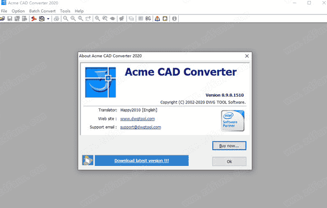The width and height of the screenshot is (327, 208).
Task: Click the app icon in the title bar
Action: pos(3,3)
